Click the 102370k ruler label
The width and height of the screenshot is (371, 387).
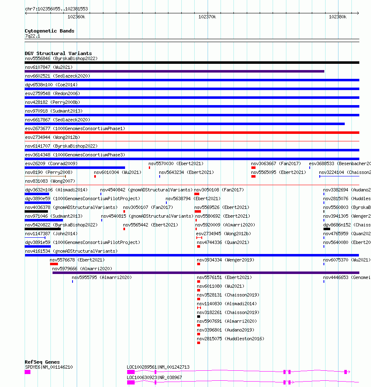(207, 17)
